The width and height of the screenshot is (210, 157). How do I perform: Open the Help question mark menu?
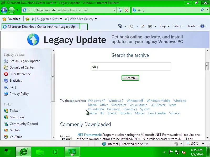pos(204,26)
